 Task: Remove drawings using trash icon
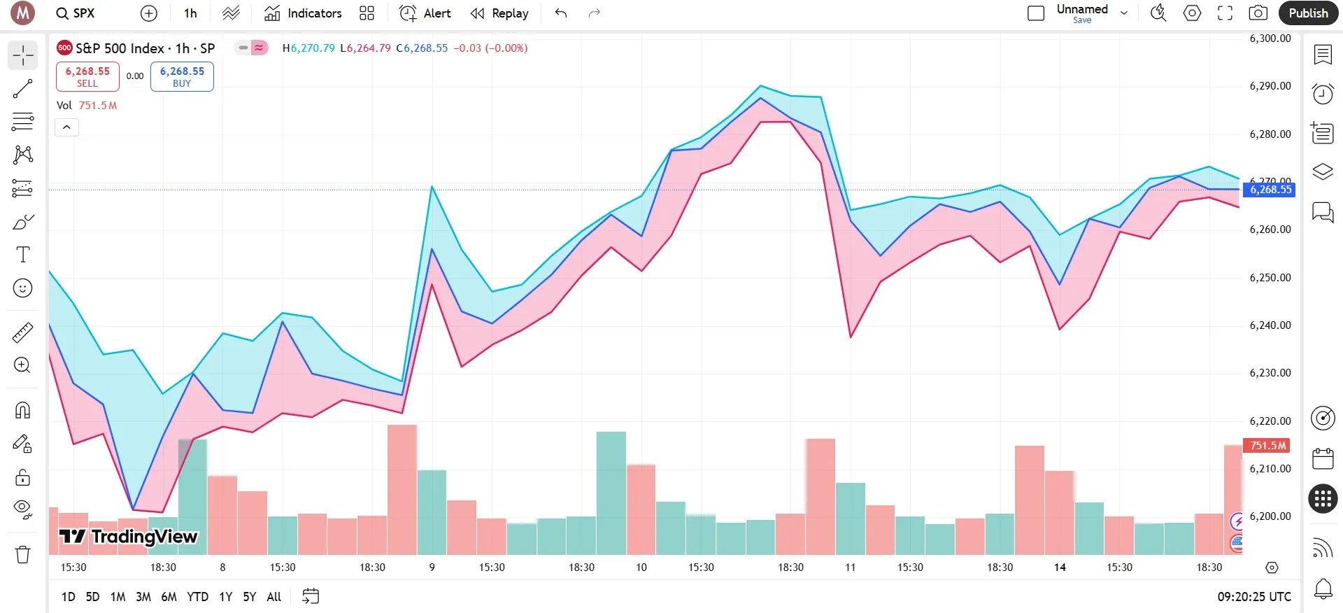(x=22, y=555)
